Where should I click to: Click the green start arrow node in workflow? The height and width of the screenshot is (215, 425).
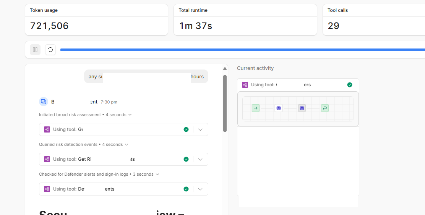point(256,108)
